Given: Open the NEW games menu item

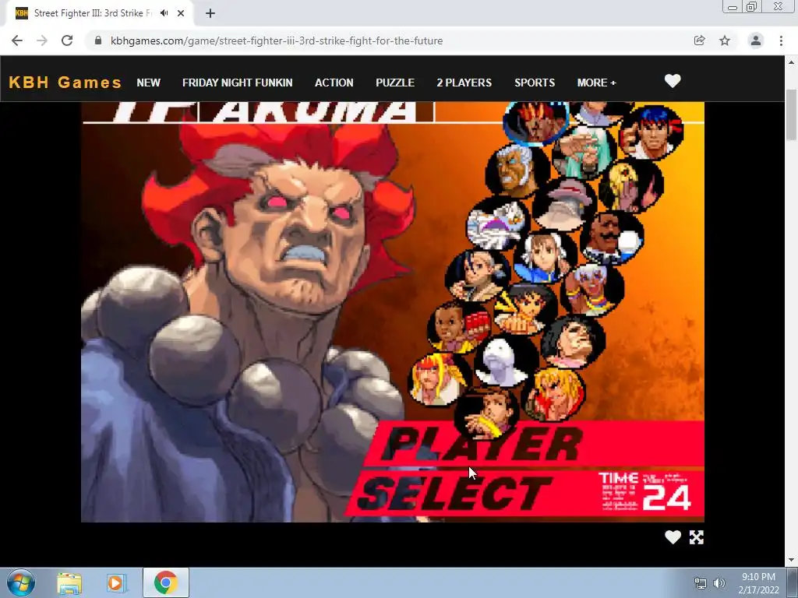Looking at the screenshot, I should coord(149,83).
